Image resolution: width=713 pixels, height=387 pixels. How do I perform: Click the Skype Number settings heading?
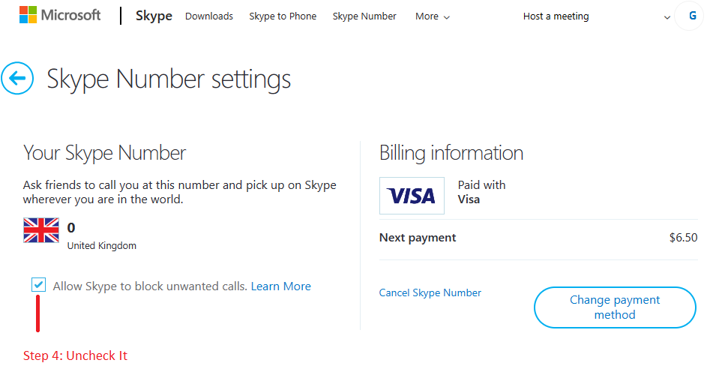pyautogui.click(x=169, y=79)
